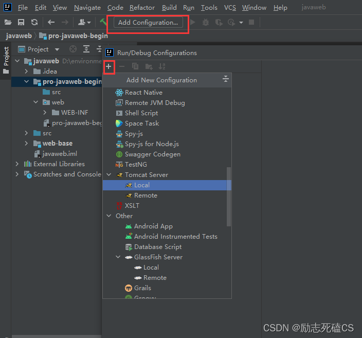Select Remote JVM Debug configuration type
Viewport: 362px width, 338px height.
167,103
